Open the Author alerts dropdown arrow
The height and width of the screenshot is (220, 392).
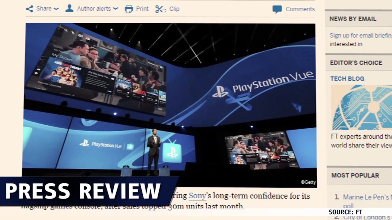115,9
